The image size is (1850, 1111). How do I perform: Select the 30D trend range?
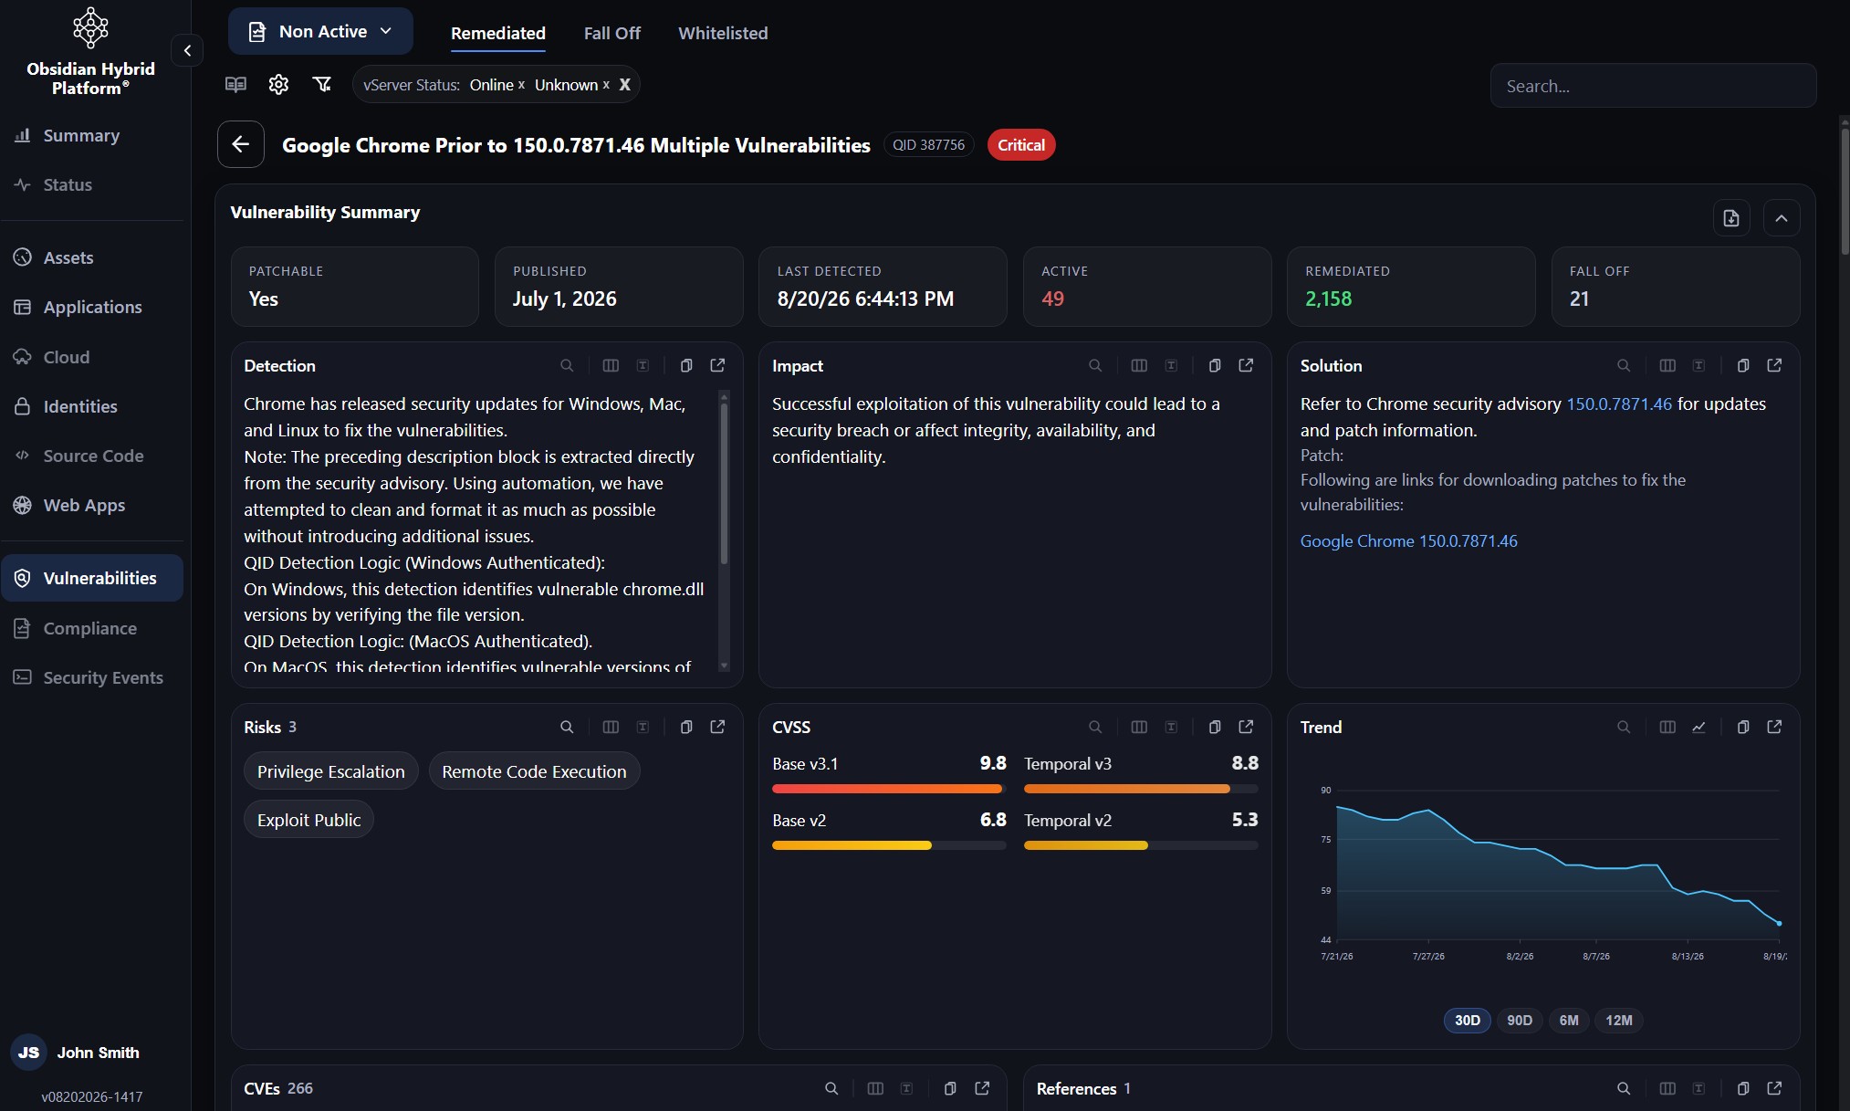pos(1468,1020)
